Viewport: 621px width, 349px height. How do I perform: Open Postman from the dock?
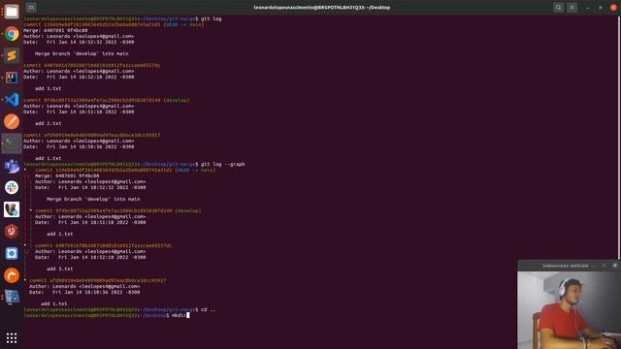(x=12, y=121)
